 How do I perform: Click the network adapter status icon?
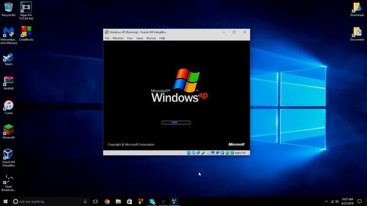tap(198, 153)
